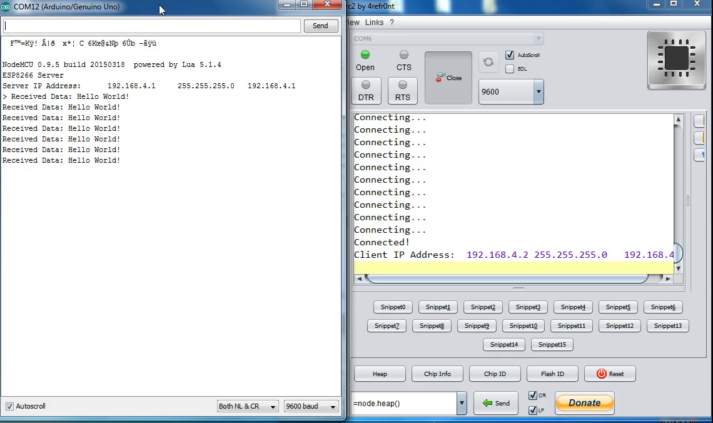Screen dimensions: 713x423
Task: Click the Heap button
Action: click(x=379, y=374)
